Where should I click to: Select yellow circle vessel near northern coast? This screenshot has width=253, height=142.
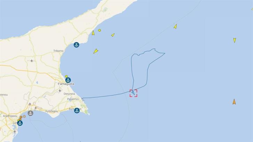(x=99, y=30)
